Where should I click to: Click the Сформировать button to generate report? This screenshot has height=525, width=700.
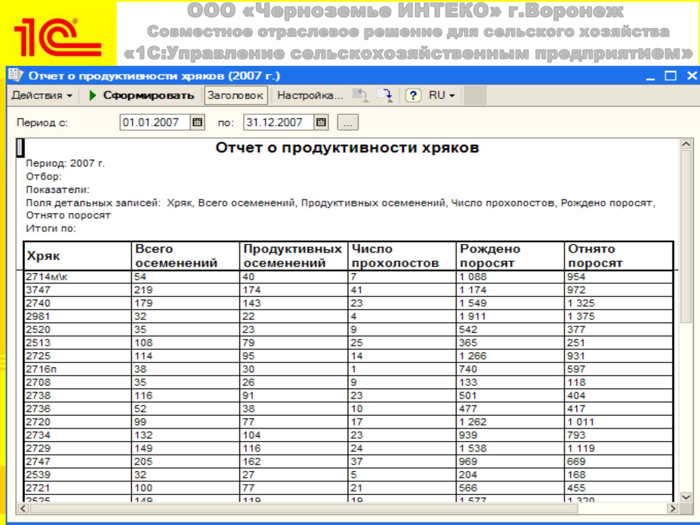[142, 96]
